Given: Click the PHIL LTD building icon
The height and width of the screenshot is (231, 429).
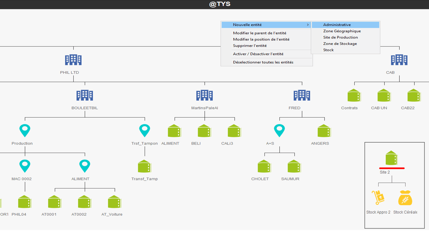Looking at the screenshot, I should [73, 60].
